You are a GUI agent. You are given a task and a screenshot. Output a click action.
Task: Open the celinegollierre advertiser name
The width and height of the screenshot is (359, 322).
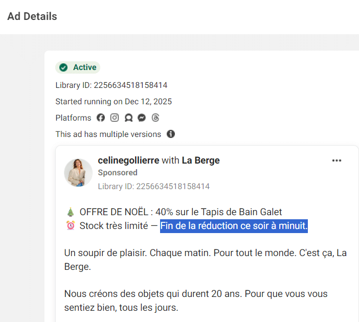(x=128, y=160)
